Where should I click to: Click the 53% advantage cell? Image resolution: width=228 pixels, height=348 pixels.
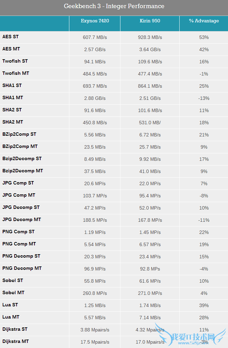pos(204,37)
